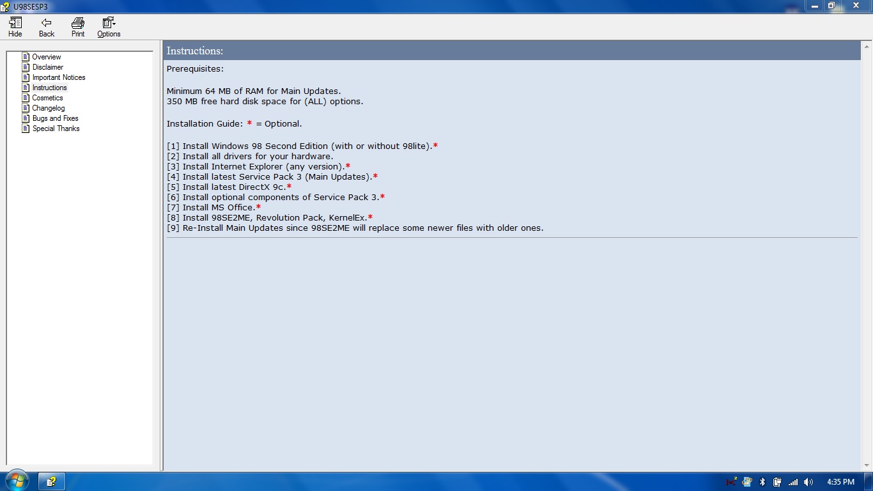The height and width of the screenshot is (491, 873).
Task: Go back using the Back arrow
Action: pos(47,27)
